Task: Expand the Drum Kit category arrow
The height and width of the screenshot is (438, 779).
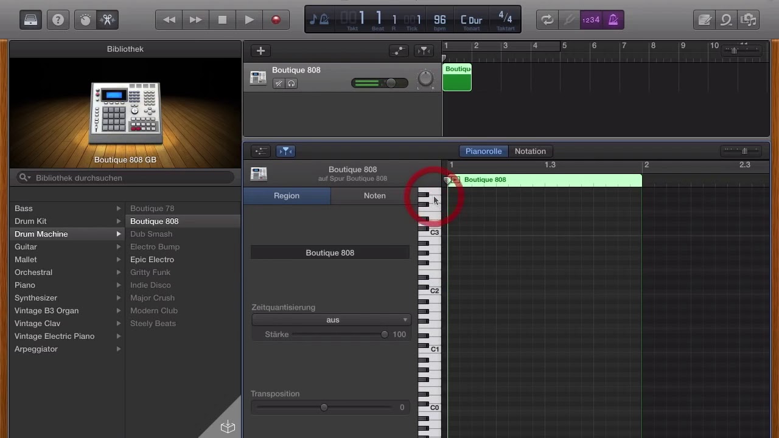Action: (x=119, y=221)
